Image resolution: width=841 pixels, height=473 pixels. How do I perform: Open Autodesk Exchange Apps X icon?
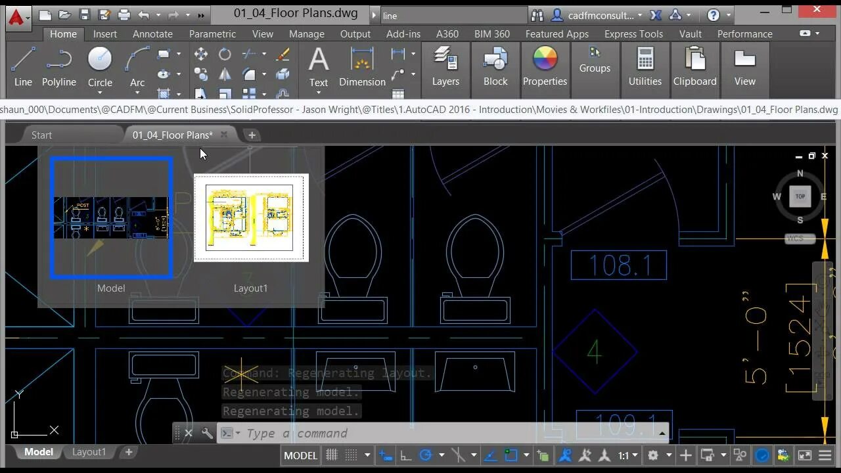pos(655,14)
